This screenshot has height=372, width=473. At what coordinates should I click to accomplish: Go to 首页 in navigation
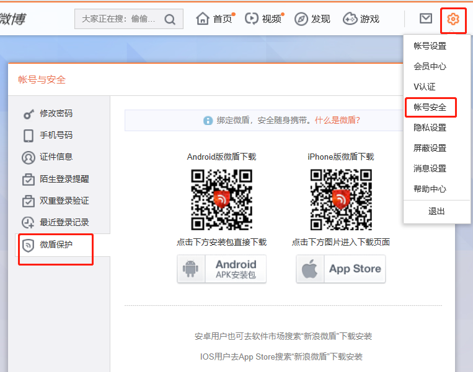pyautogui.click(x=223, y=19)
